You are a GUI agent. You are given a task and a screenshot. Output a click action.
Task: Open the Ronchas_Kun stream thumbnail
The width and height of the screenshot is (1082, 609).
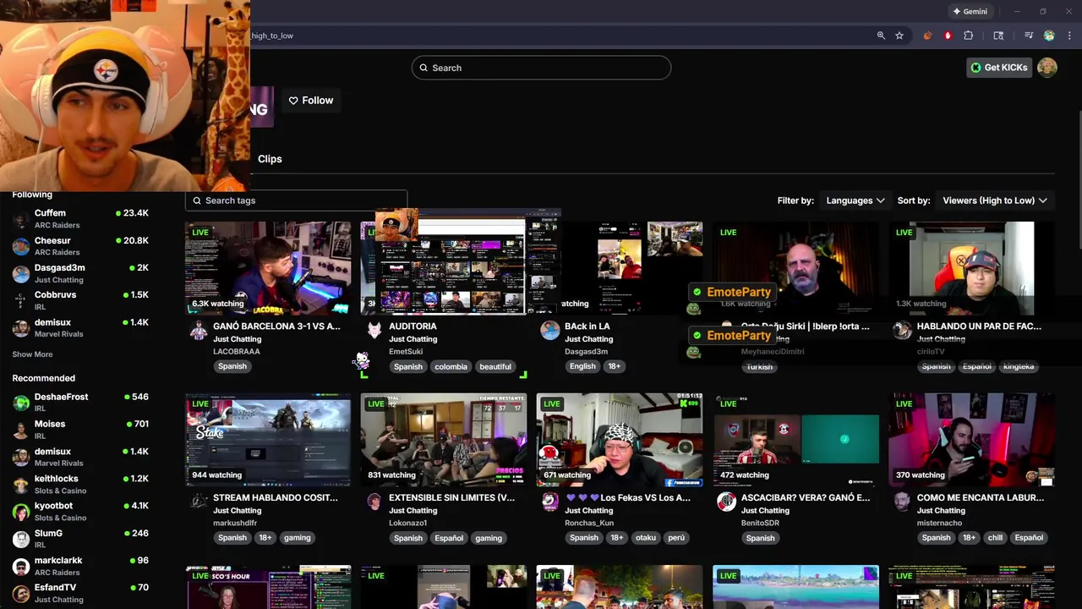(619, 440)
